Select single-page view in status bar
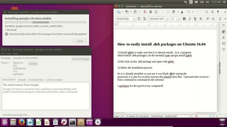Image resolution: width=227 pixels, height=127 pixels. 210,116
